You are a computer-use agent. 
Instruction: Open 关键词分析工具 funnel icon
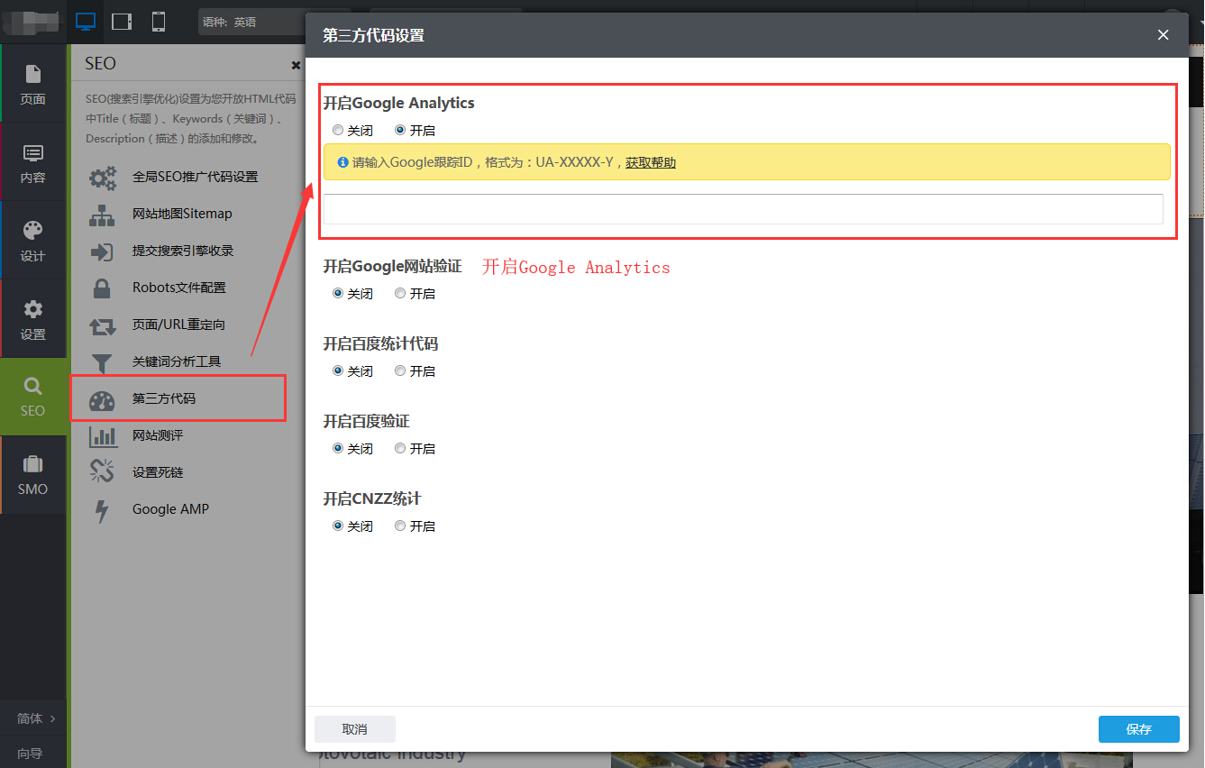[102, 362]
